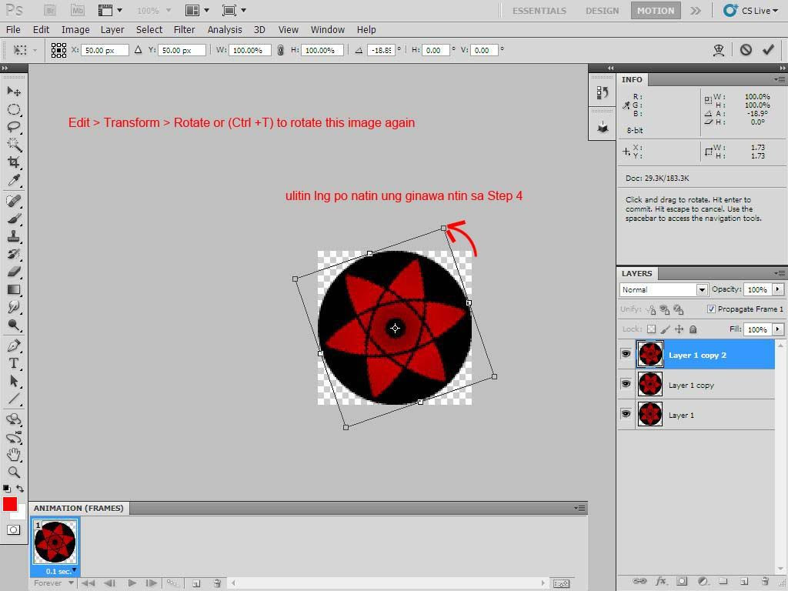Toggle lock image pixels
The width and height of the screenshot is (788, 591).
click(x=665, y=329)
